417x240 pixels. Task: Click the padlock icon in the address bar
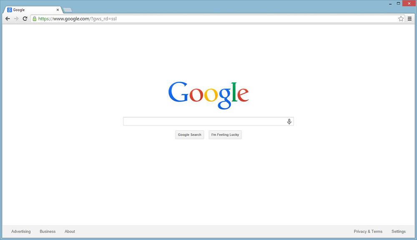[x=35, y=18]
